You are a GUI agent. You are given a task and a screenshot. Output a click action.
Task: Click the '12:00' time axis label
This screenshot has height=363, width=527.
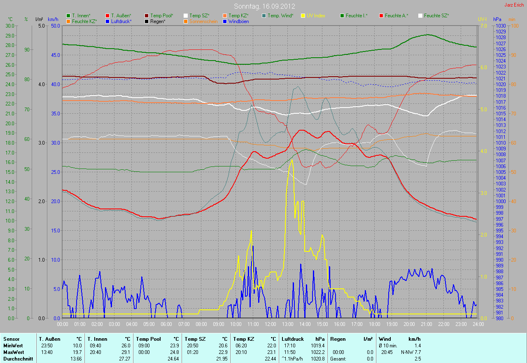coord(270,324)
